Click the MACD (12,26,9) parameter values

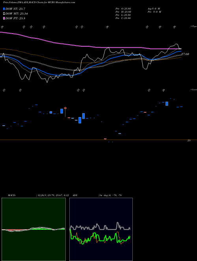coord(52,195)
